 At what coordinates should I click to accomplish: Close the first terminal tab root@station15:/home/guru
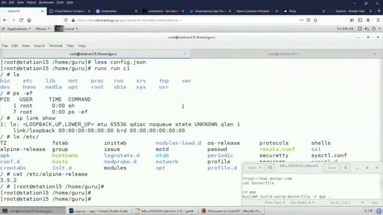point(185,54)
